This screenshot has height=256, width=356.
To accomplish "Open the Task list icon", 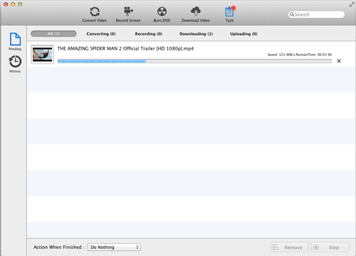I will point(229,14).
